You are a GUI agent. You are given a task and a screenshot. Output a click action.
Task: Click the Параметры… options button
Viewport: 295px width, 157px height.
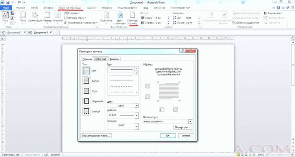(x=183, y=127)
